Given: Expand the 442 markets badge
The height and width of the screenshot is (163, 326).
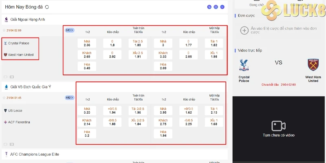Looking at the screenshot, I should [69, 97].
